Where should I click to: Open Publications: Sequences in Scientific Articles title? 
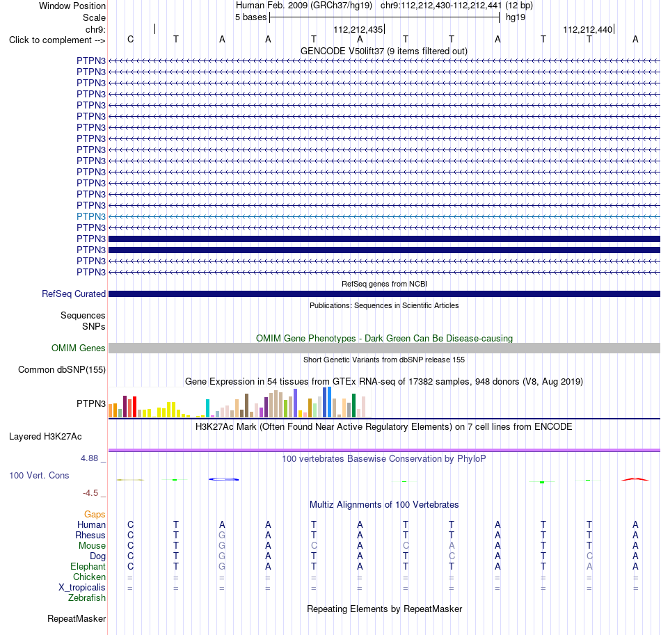pyautogui.click(x=384, y=305)
